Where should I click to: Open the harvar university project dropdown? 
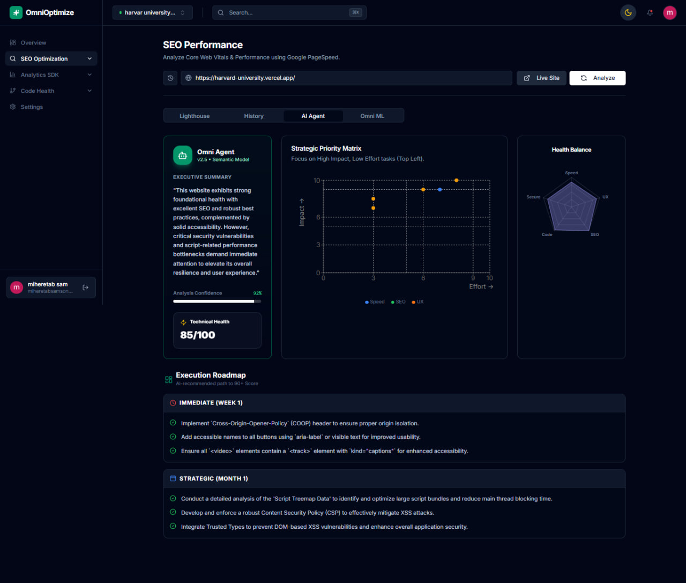pos(152,12)
